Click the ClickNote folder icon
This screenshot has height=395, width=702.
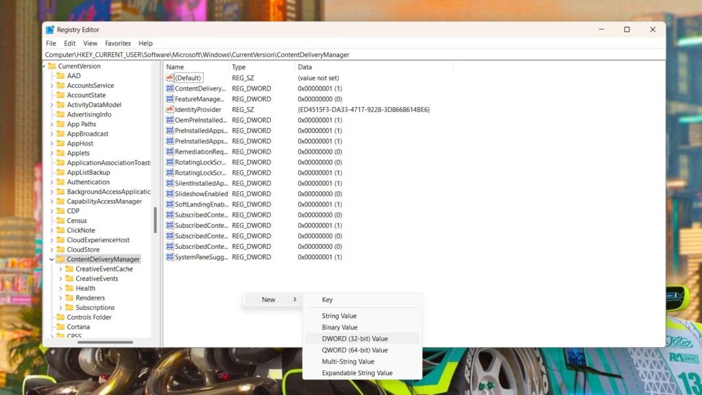click(x=60, y=230)
